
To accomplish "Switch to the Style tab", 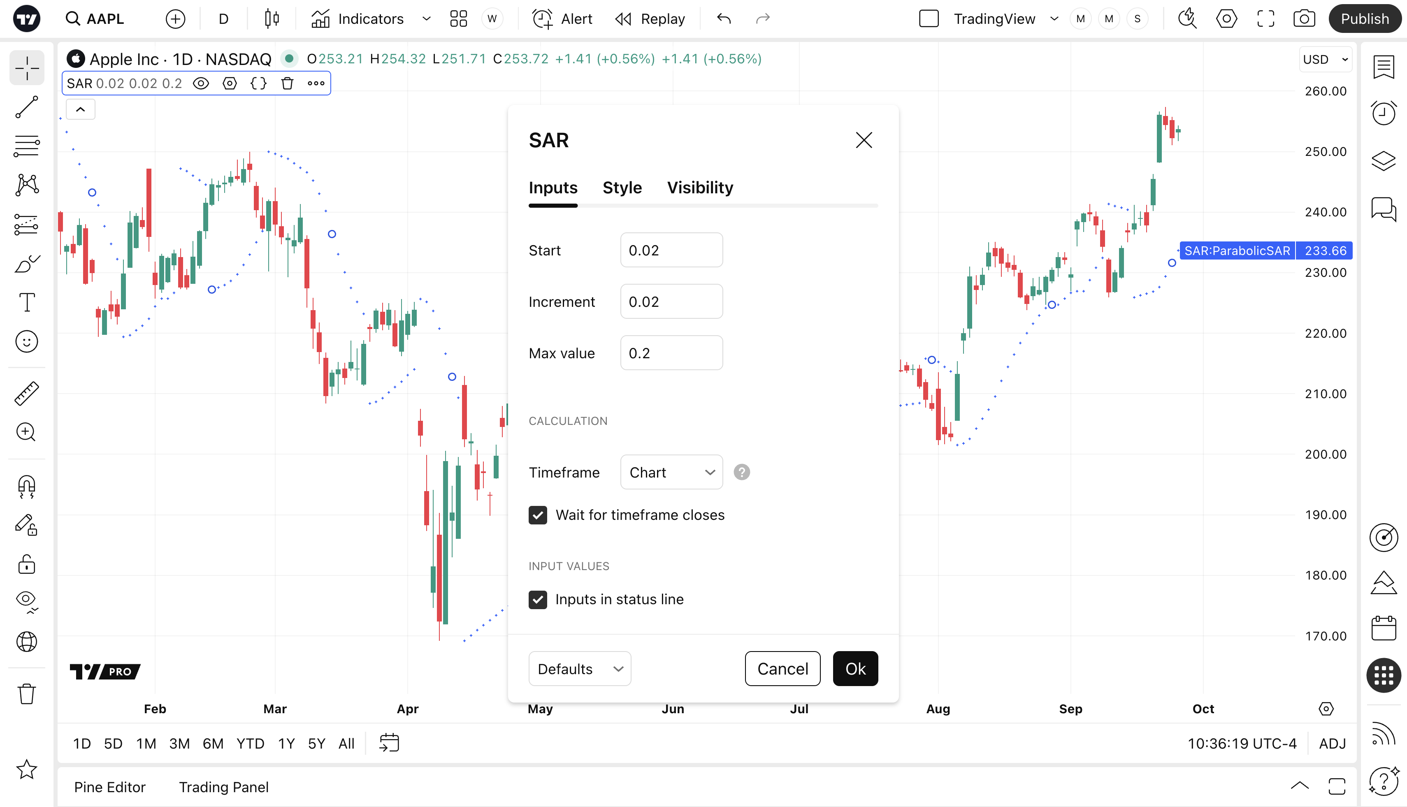I will coord(622,188).
